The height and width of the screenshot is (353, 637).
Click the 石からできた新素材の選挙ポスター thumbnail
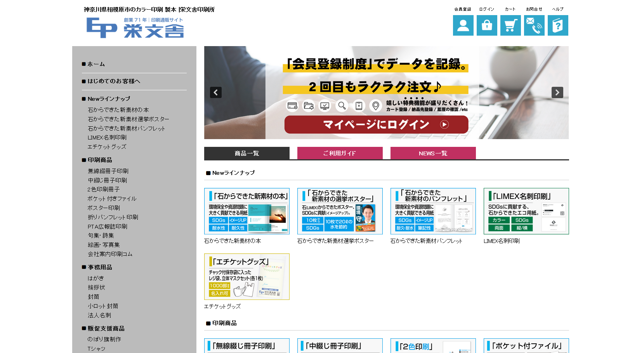(x=340, y=211)
